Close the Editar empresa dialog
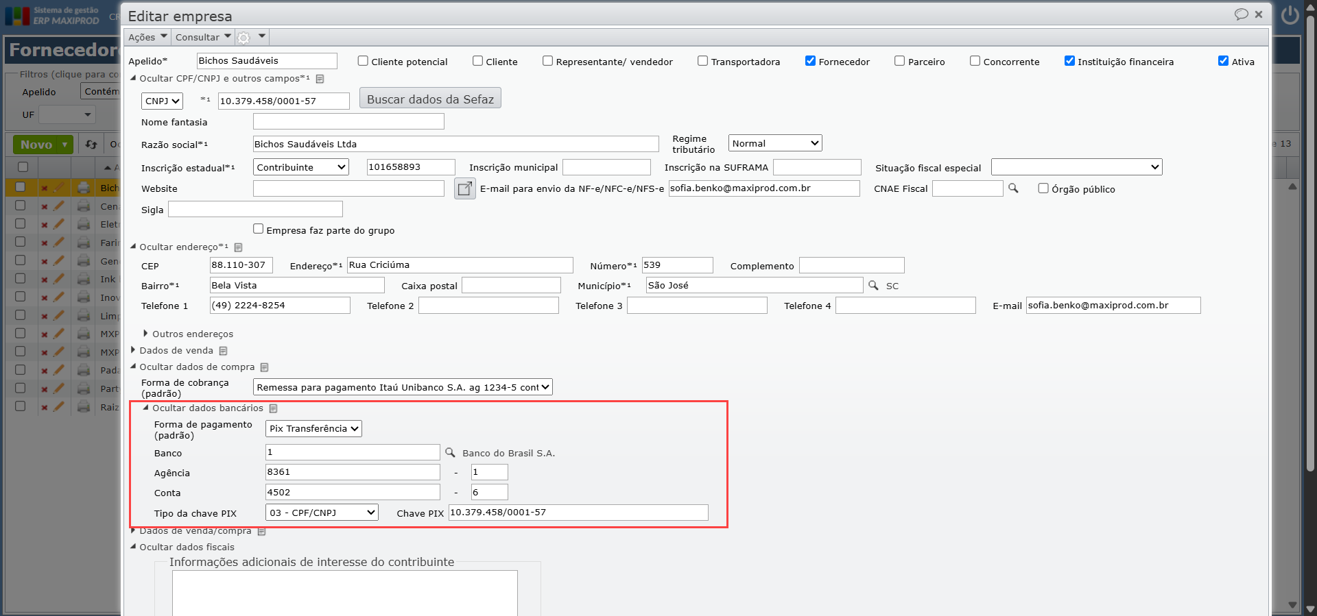The image size is (1317, 616). [1259, 14]
